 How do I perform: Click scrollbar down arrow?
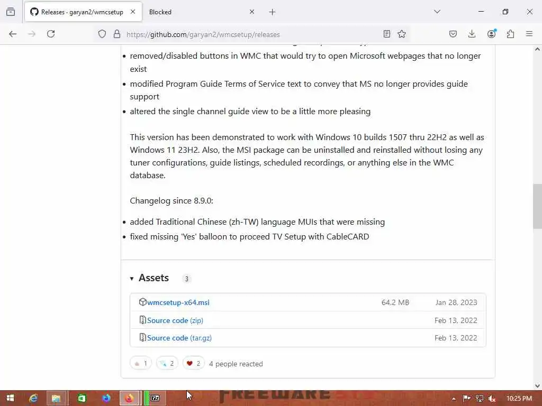[537, 386]
